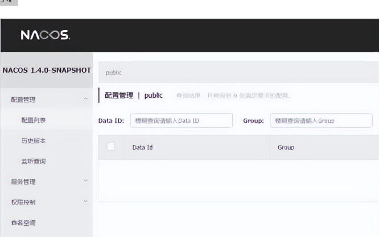Viewport: 379px width, 237px height.
Task: Click the Data Id column header
Action: pos(142,147)
